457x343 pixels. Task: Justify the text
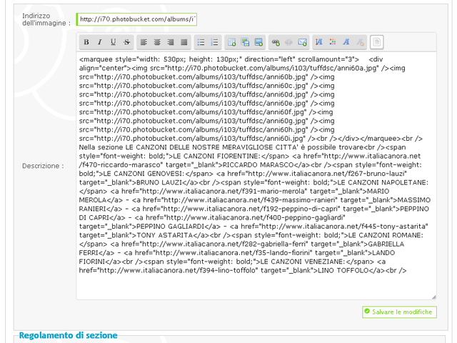184,42
